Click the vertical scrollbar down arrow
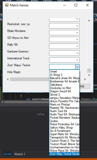 point(89,75)
